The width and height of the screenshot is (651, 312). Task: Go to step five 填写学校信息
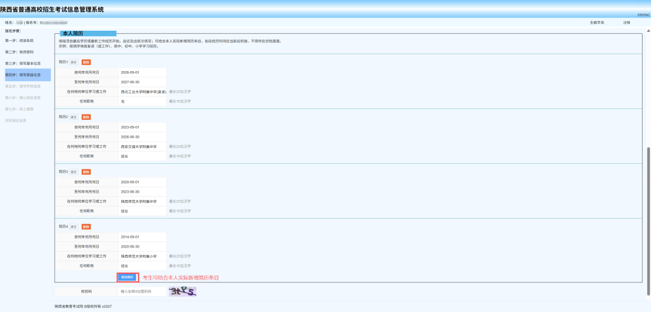tap(23, 86)
